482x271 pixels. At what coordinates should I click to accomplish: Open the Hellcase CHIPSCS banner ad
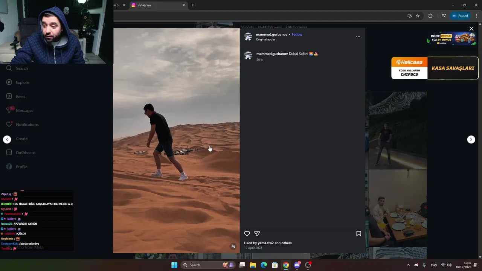click(x=435, y=68)
